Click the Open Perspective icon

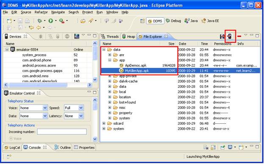(142, 21)
